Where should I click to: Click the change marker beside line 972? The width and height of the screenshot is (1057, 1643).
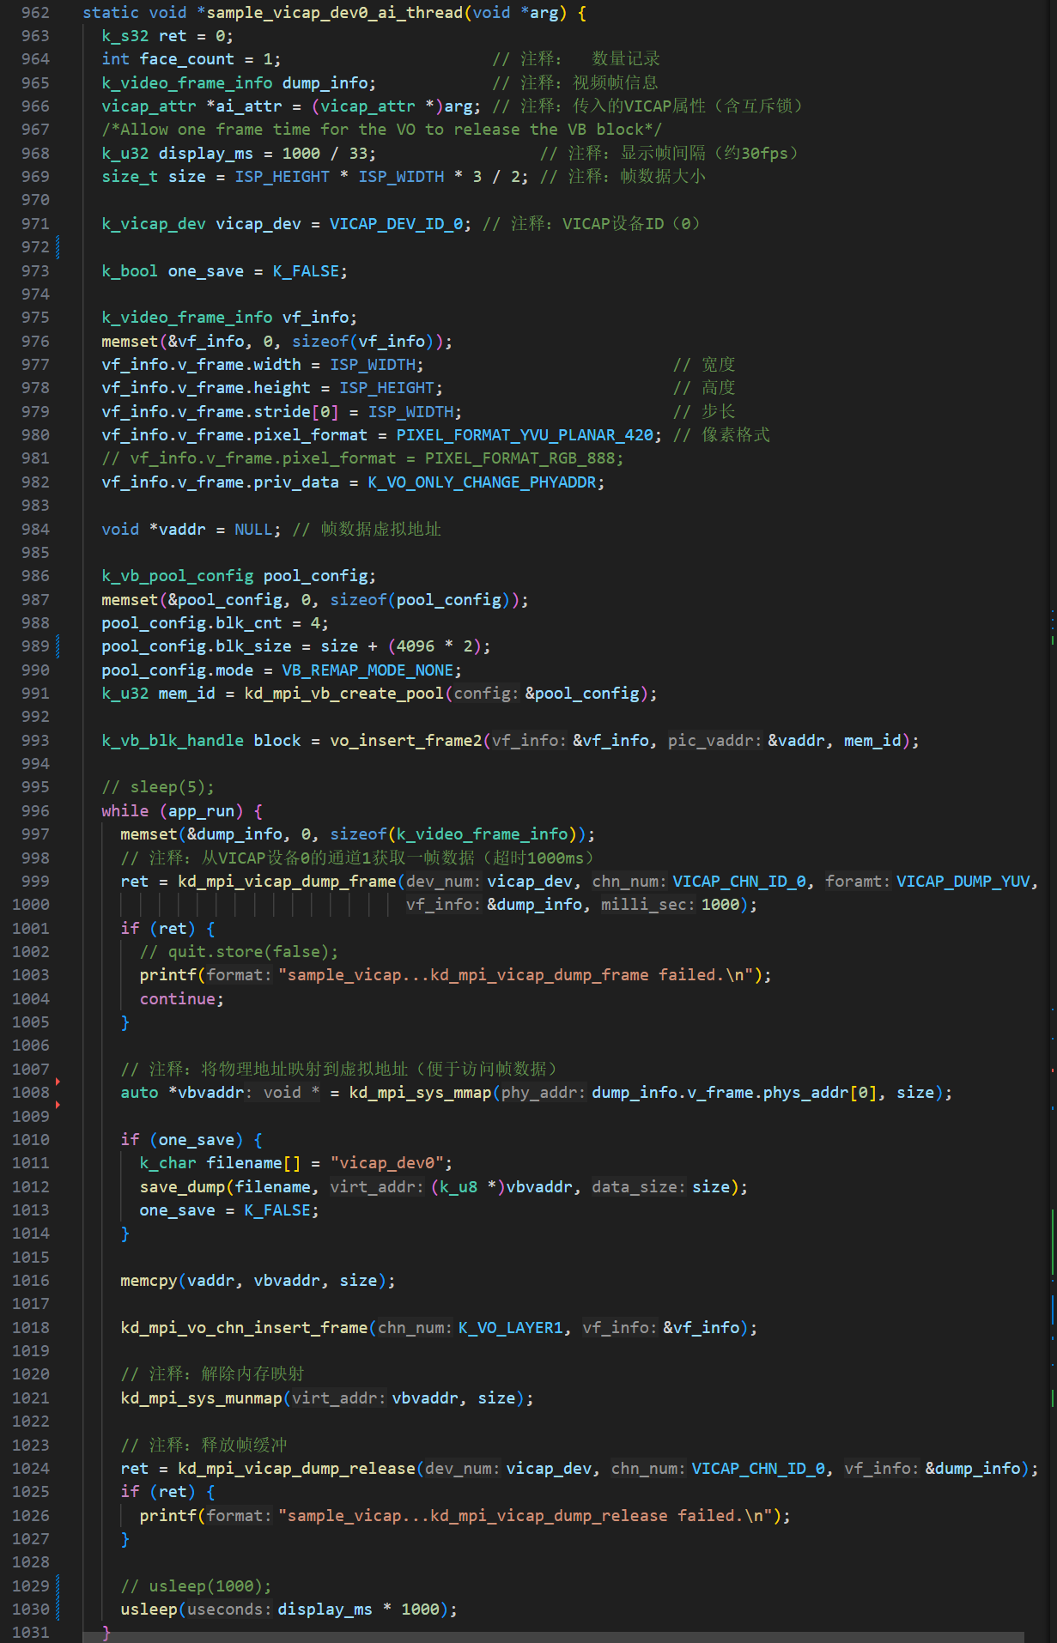pos(58,247)
